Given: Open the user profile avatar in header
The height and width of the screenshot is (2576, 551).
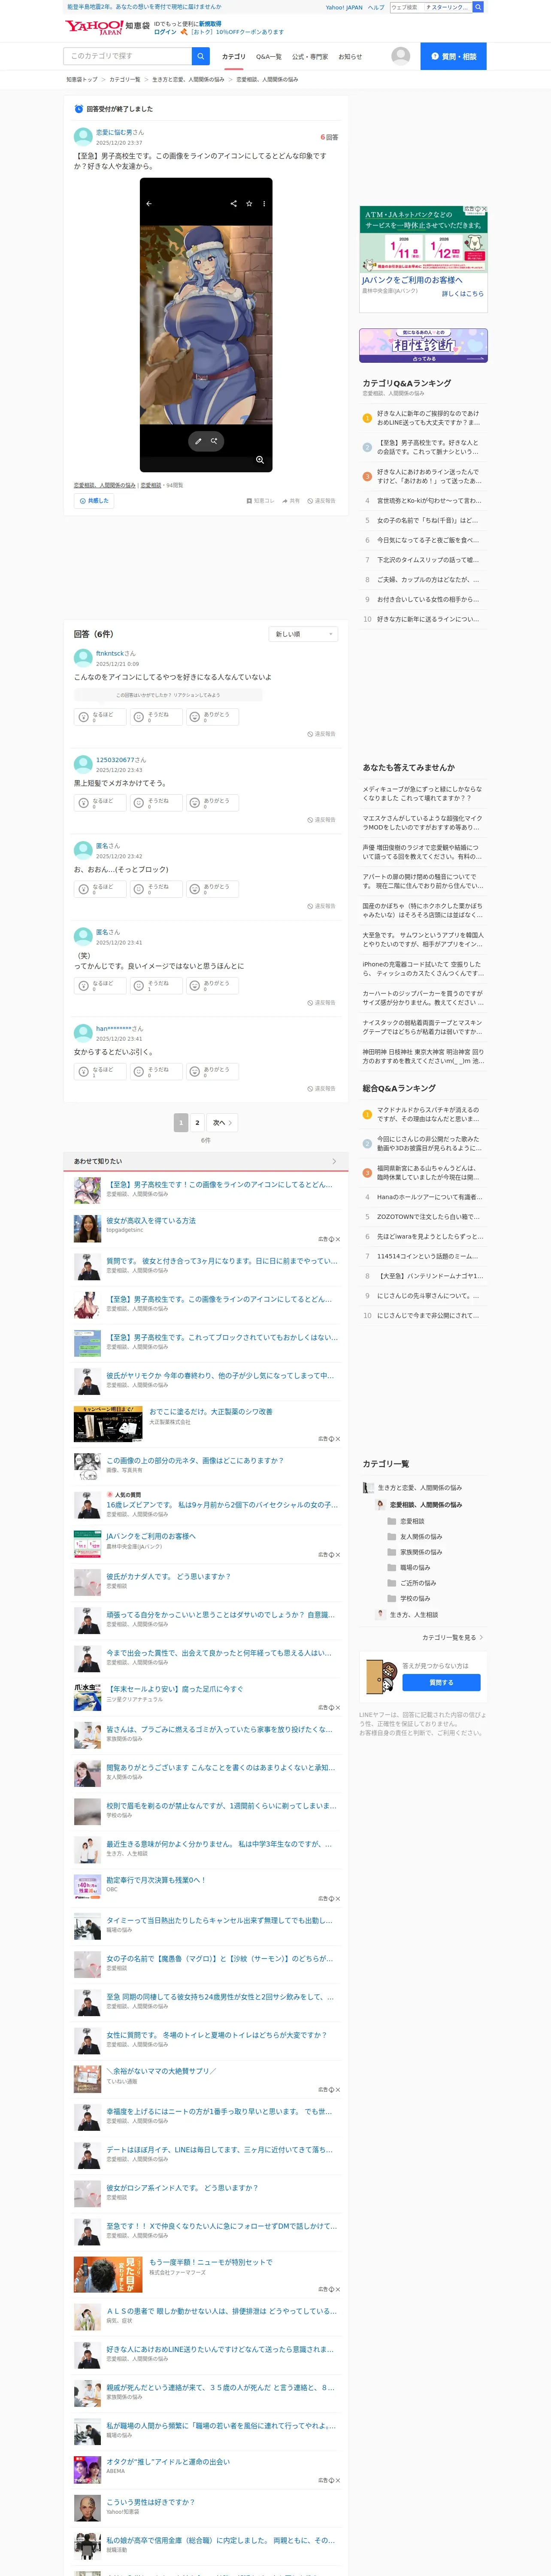Looking at the screenshot, I should coord(400,56).
